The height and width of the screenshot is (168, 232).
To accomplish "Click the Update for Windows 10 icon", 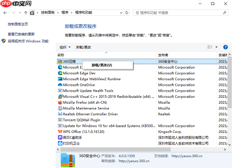I will pos(60,126).
